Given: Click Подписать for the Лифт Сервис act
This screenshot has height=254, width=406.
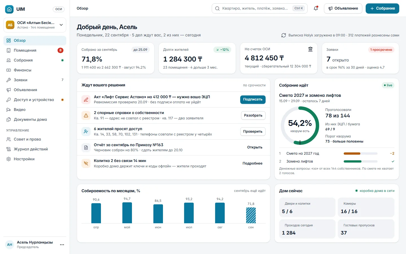Looking at the screenshot, I should [253, 99].
